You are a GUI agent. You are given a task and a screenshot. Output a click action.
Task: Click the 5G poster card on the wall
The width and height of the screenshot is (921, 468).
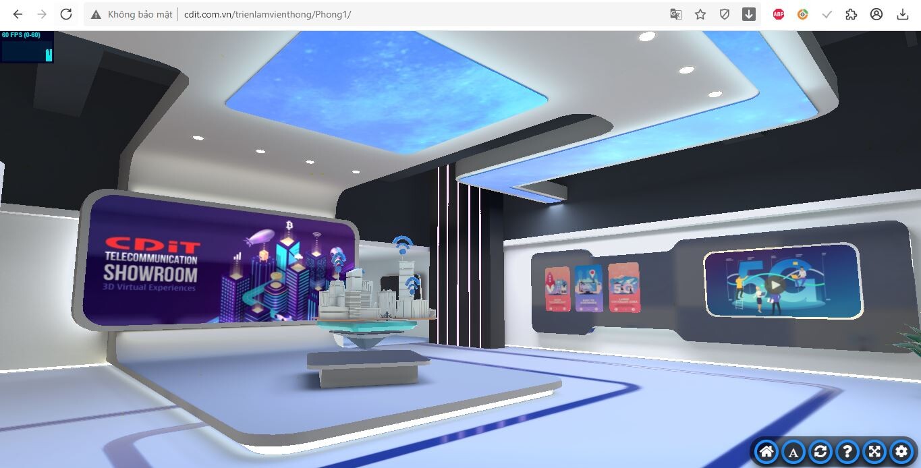(x=624, y=289)
